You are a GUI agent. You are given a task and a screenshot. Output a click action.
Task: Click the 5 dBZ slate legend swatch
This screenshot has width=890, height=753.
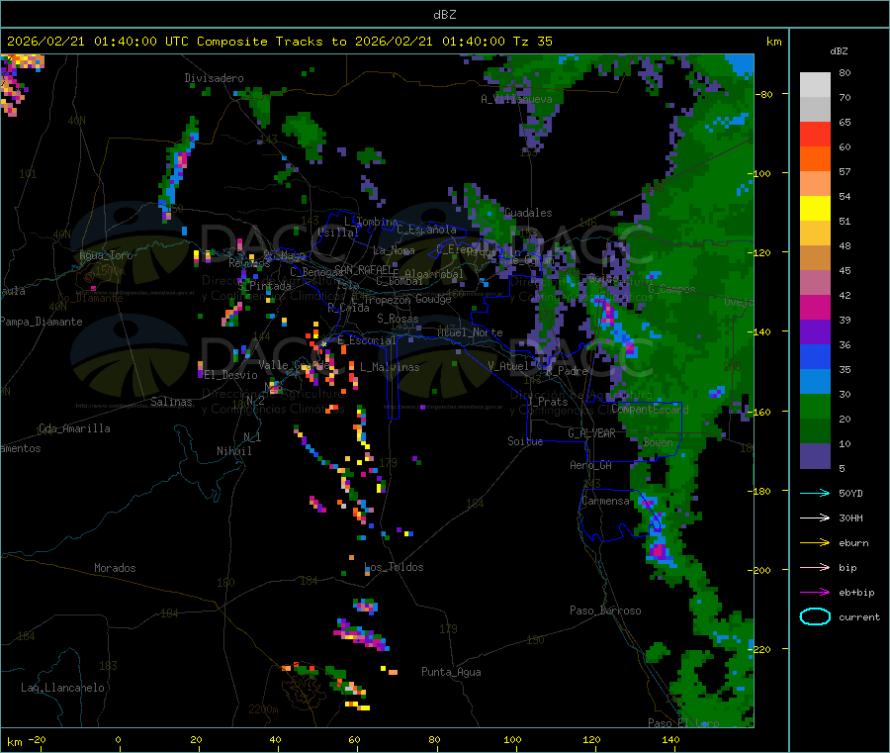pos(815,456)
